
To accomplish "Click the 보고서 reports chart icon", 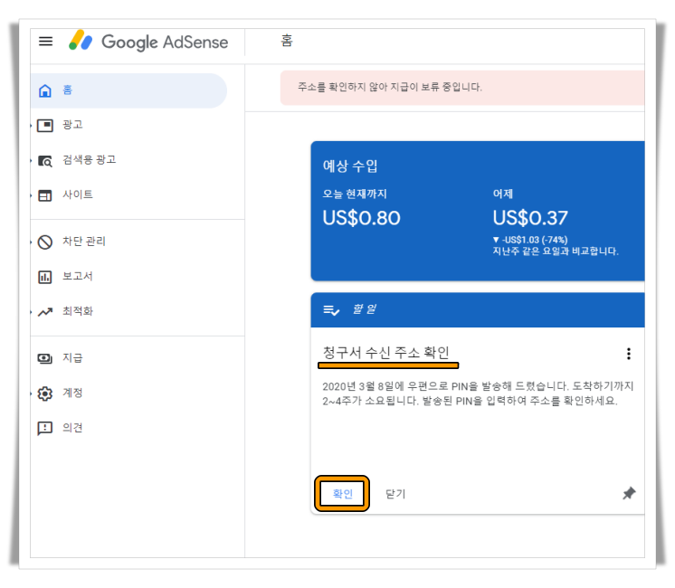I will 45,277.
